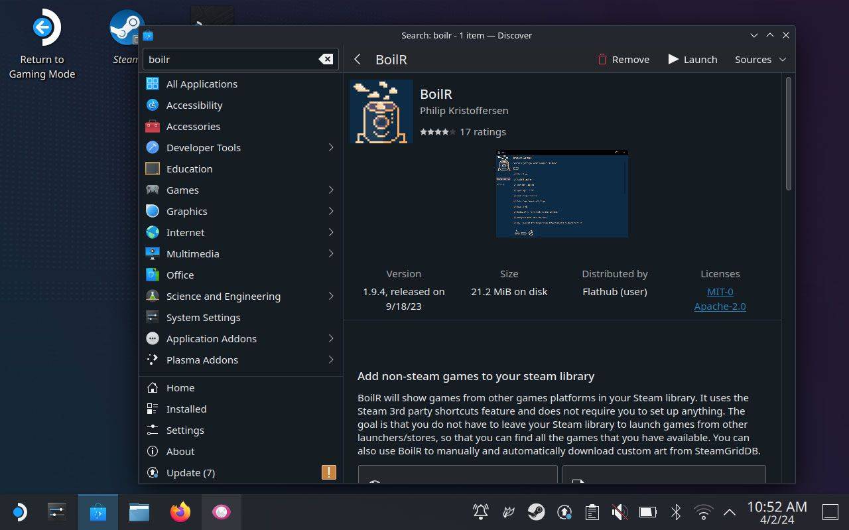Open the Accessories category
Screen dimensions: 849x530
pyautogui.click(x=241, y=126)
